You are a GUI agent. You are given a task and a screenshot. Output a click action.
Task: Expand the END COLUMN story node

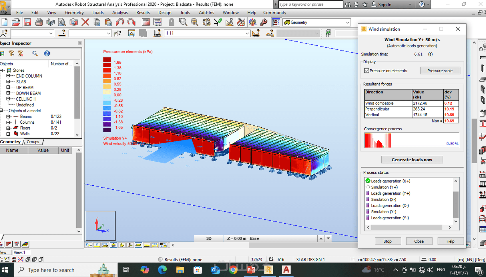8,76
